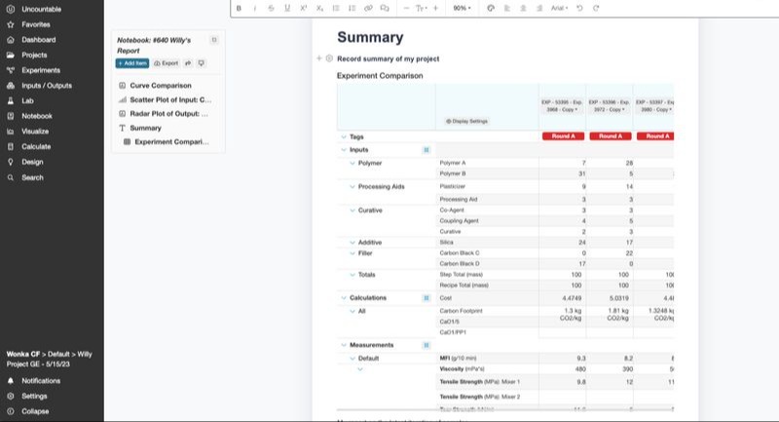Open Display Settings in the comparison table
Screen dimensions: 779x422
tap(464, 121)
